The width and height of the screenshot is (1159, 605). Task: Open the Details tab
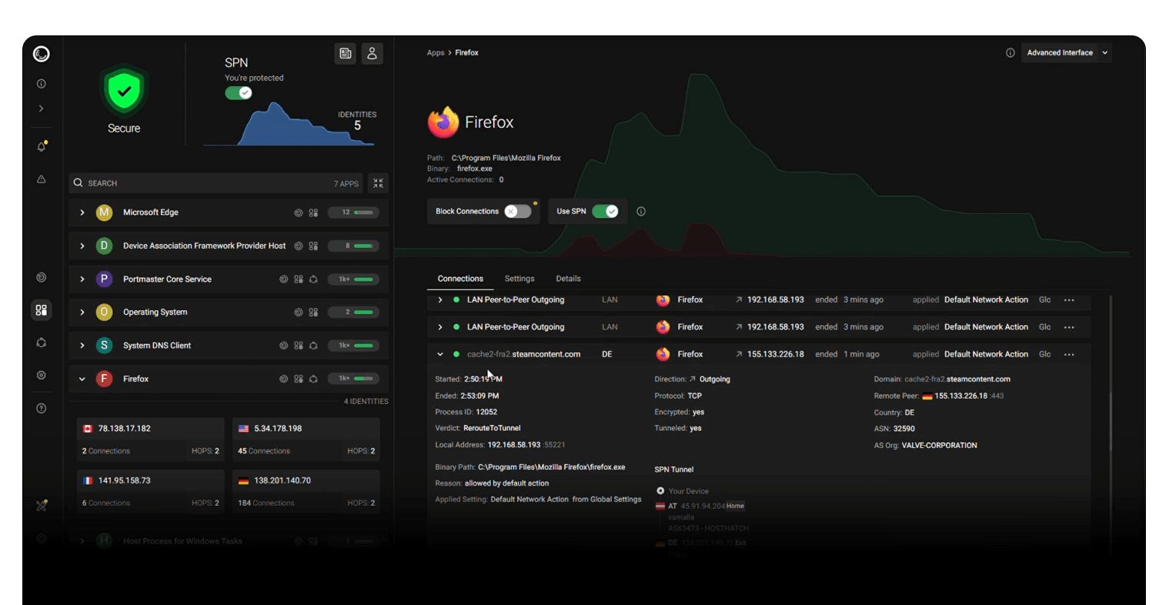568,279
